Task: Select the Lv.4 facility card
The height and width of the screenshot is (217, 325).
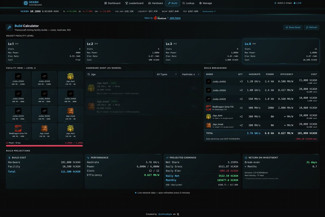Action: (281, 51)
